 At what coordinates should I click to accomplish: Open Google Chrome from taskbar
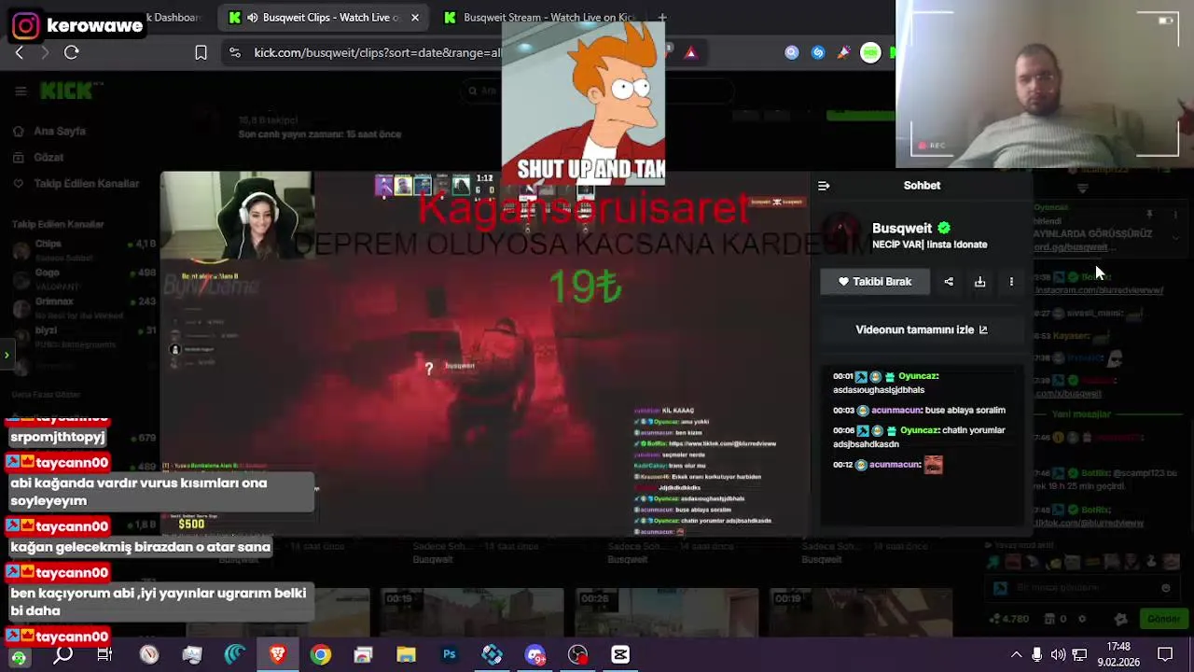tap(320, 655)
